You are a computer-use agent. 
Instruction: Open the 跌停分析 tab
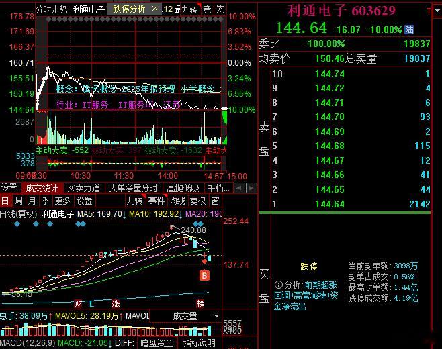tap(129, 9)
